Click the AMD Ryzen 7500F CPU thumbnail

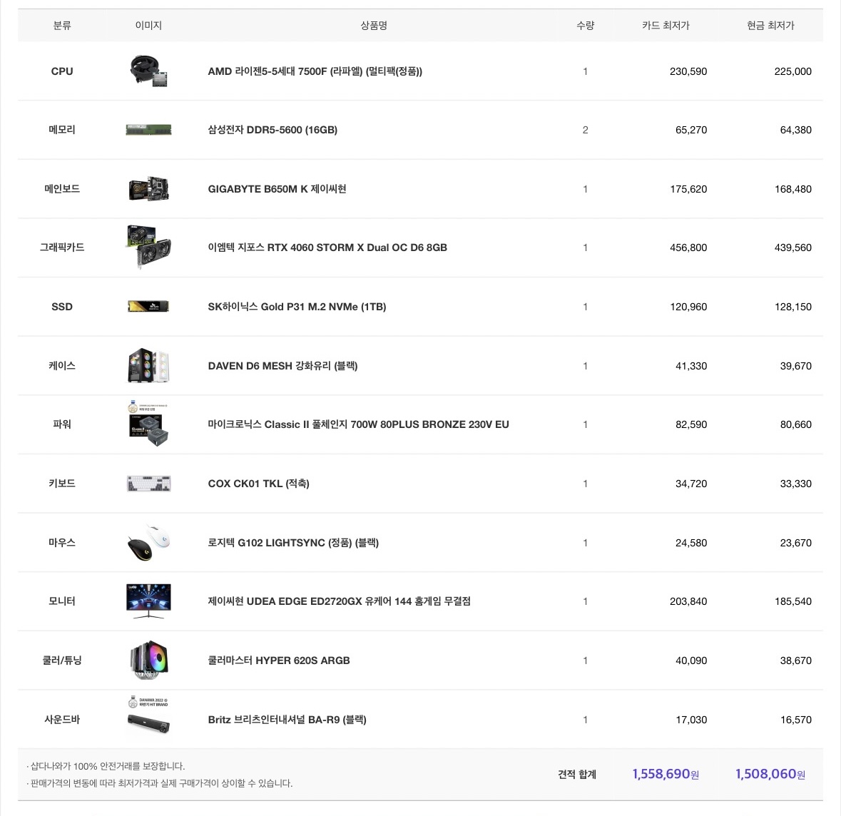pyautogui.click(x=148, y=71)
